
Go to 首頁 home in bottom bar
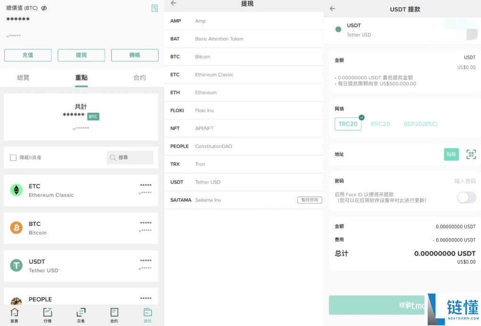point(15,316)
